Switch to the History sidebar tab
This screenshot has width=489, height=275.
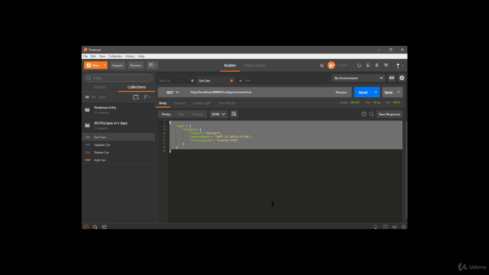[x=100, y=87]
